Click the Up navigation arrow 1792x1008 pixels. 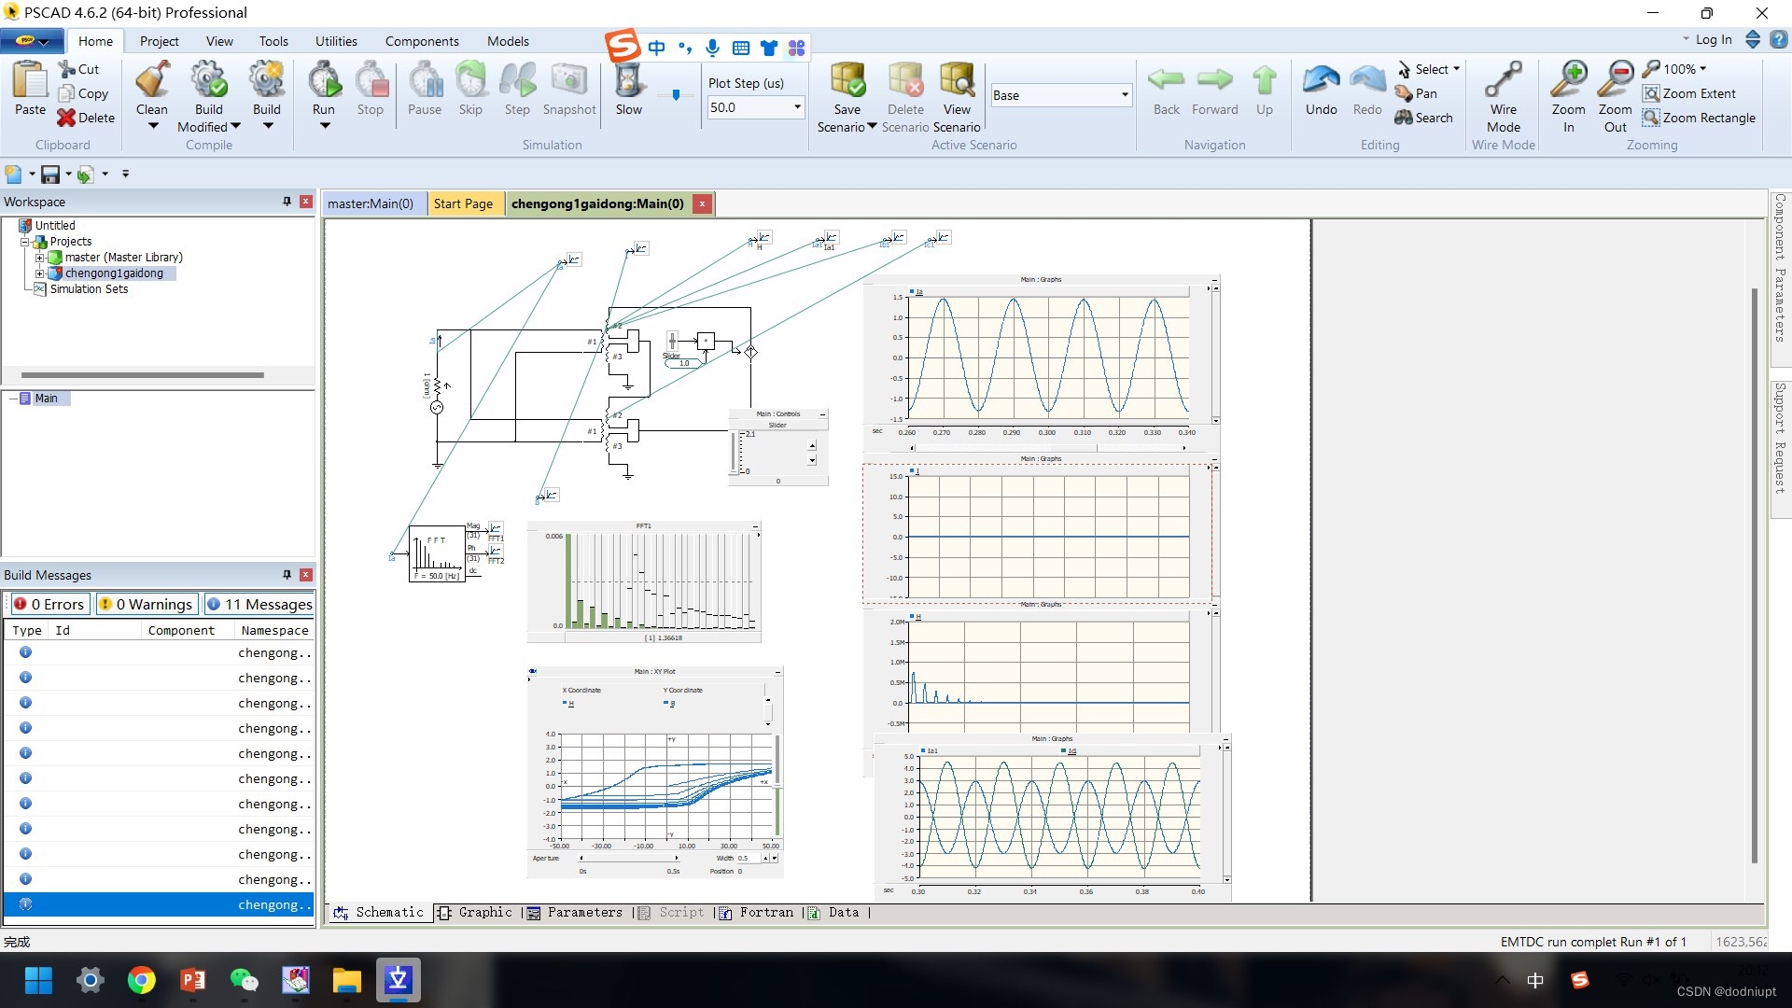point(1265,80)
